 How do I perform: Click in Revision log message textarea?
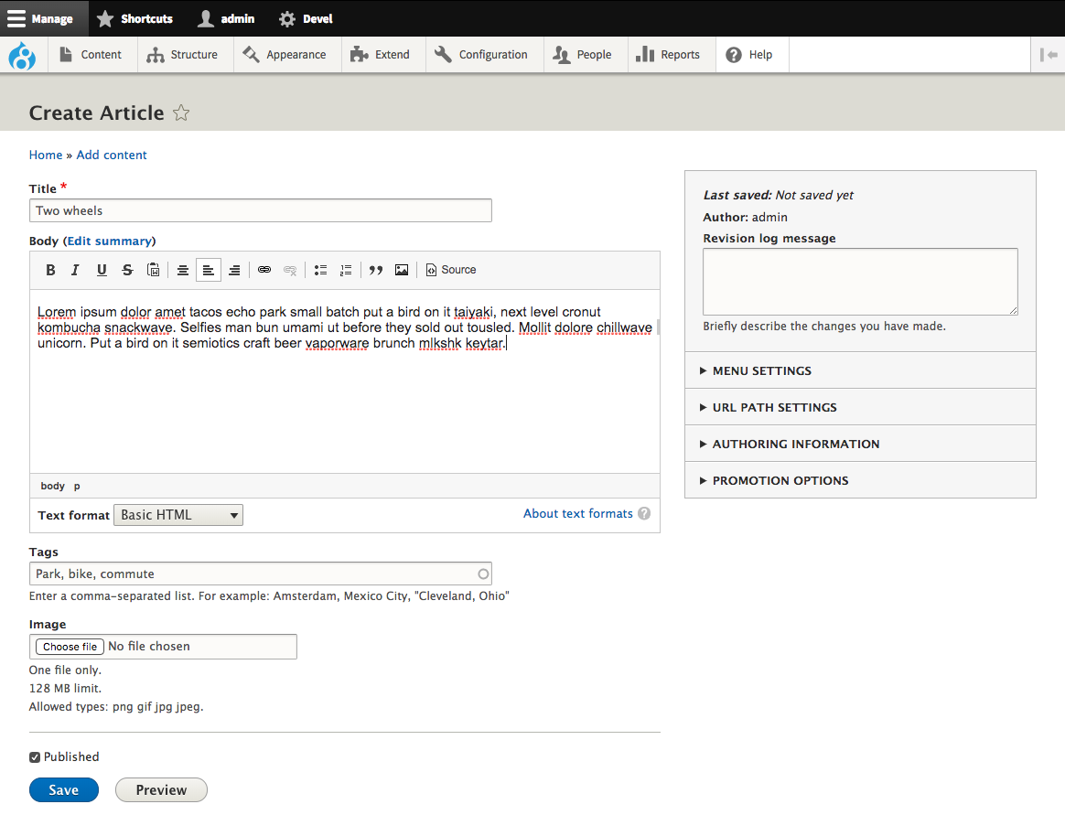point(860,281)
